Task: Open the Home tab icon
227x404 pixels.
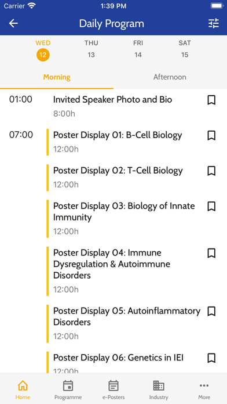Action: [23, 385]
